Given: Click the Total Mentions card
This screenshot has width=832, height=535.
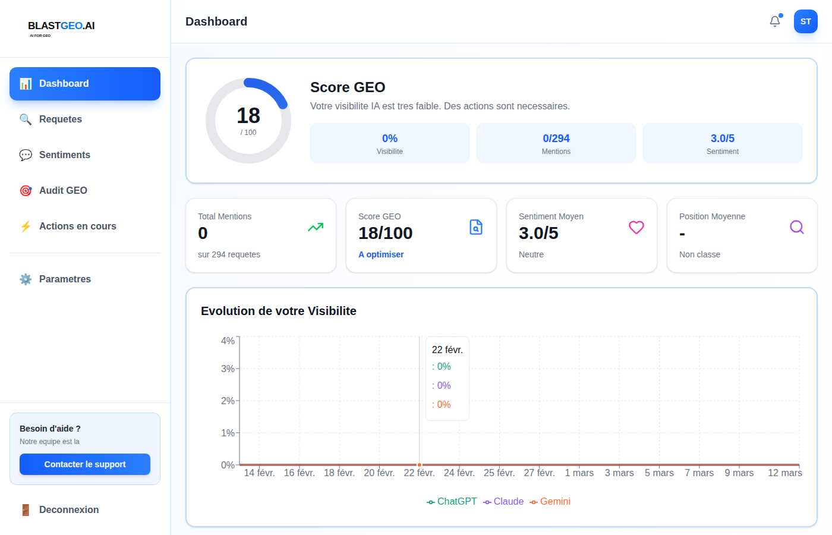Looking at the screenshot, I should [x=261, y=235].
